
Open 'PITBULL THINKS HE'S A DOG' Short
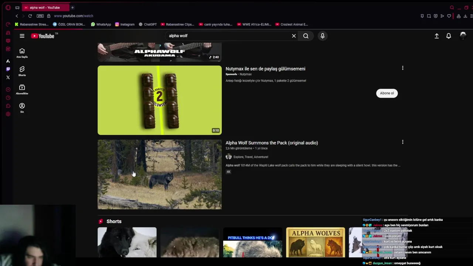(253, 242)
